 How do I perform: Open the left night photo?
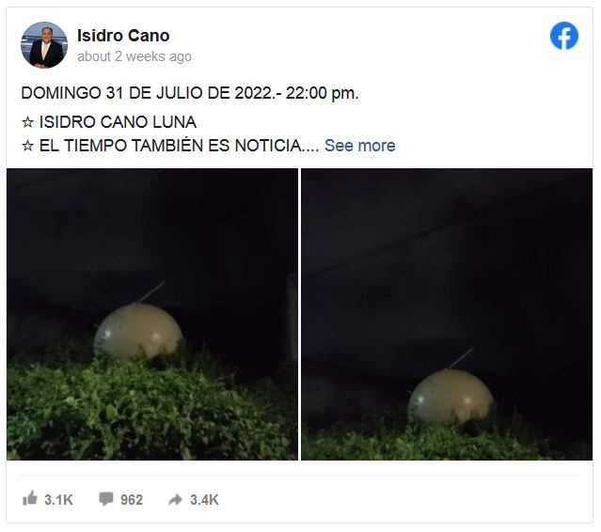[x=152, y=314]
